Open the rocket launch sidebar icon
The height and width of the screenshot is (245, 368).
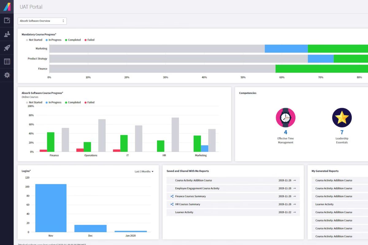(7, 48)
